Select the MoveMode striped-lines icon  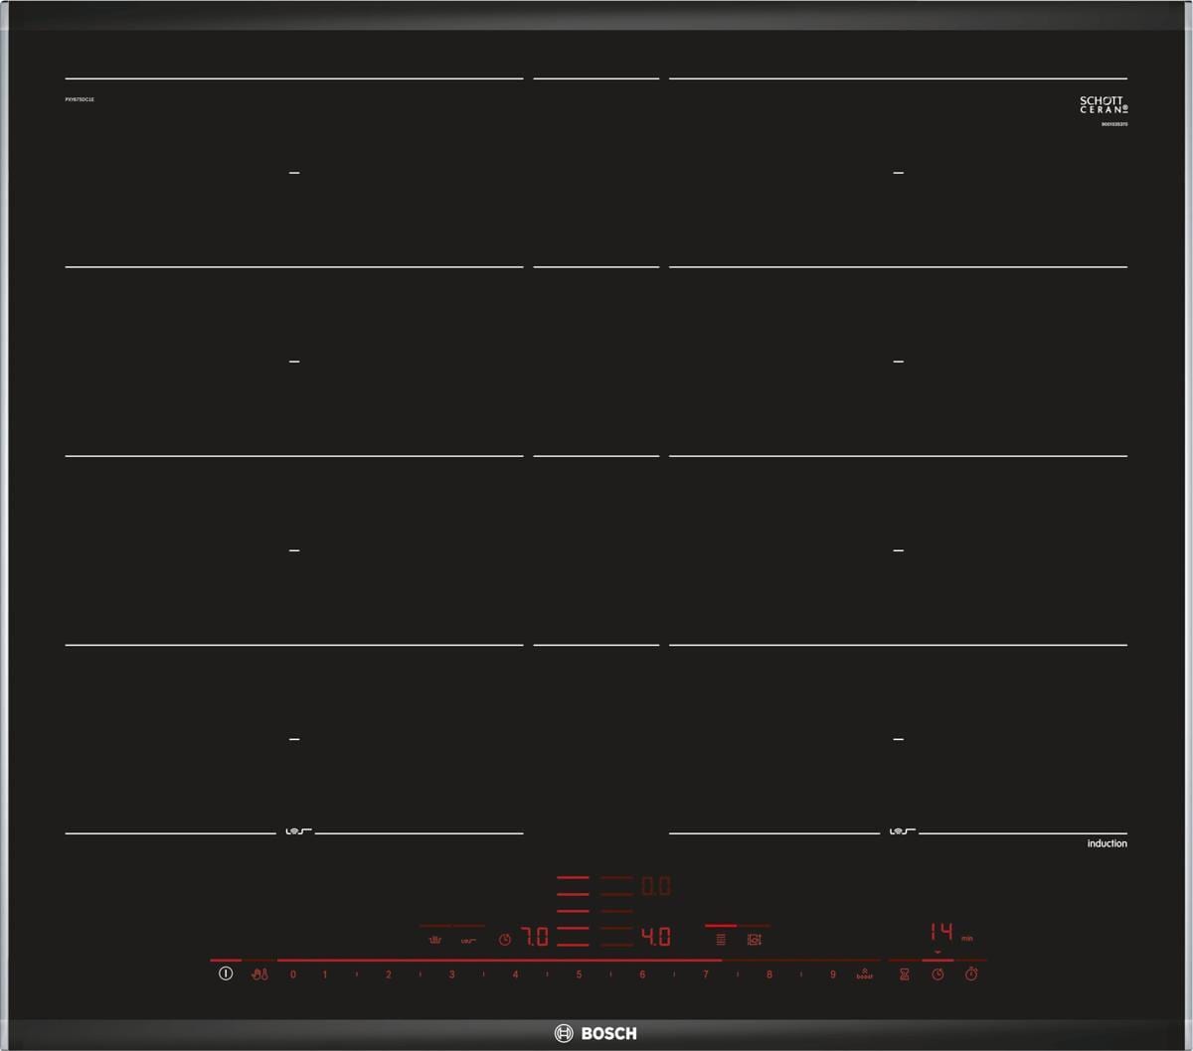coord(721,939)
